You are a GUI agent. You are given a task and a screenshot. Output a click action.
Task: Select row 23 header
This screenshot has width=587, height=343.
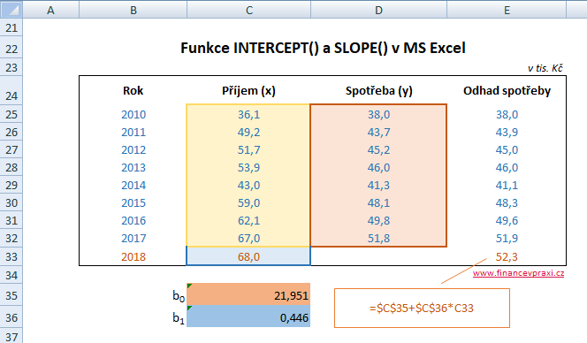[x=11, y=67]
